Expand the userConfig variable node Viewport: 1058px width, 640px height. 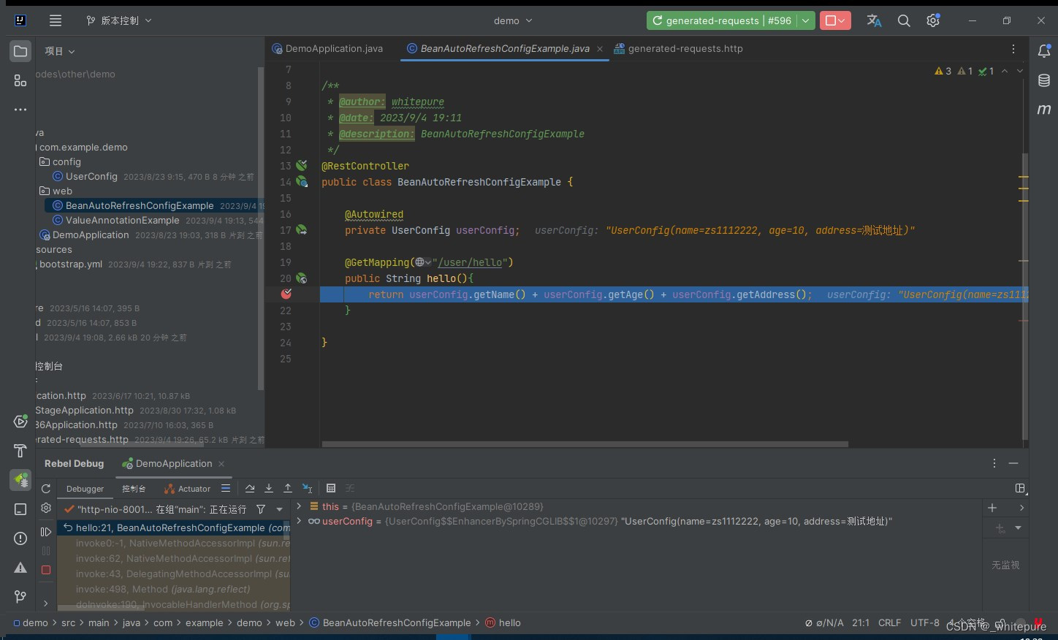(x=299, y=521)
